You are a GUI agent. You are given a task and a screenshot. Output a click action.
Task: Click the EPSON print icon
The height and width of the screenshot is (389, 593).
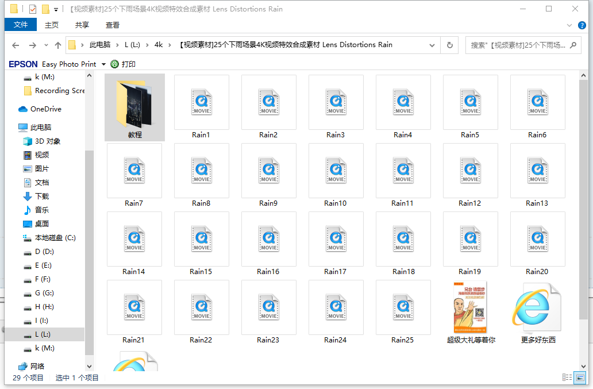click(114, 64)
